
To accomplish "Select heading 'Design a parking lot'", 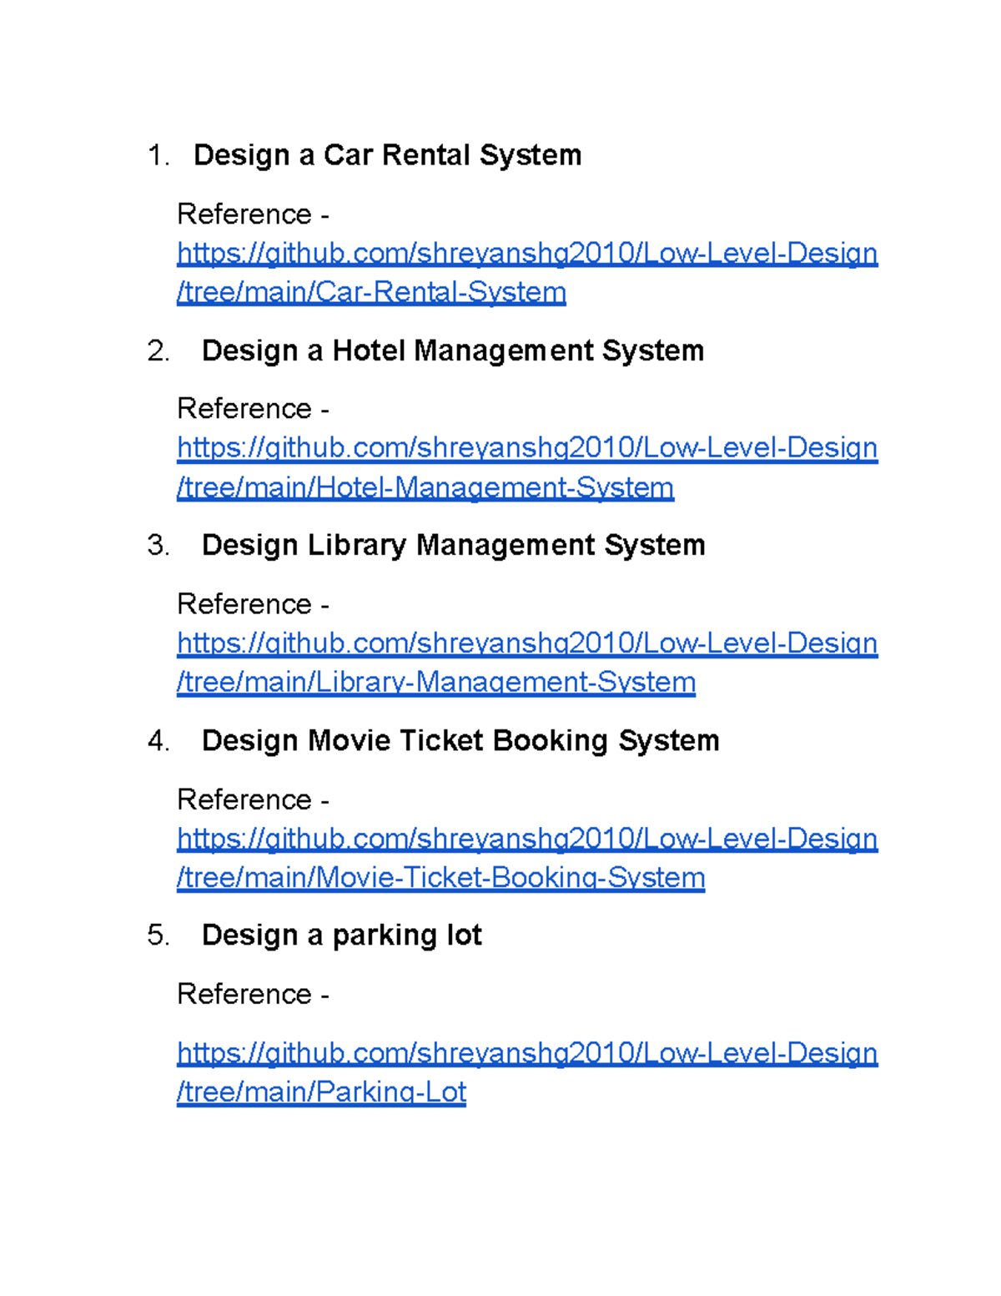I will point(342,935).
